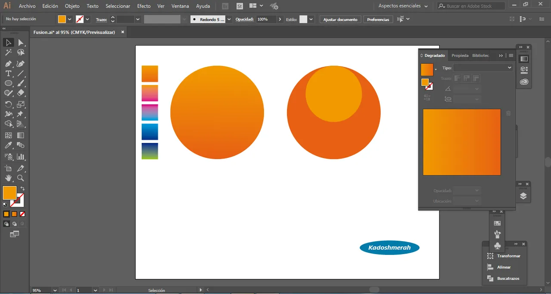Click the Preferencias button
This screenshot has width=551, height=294.
click(x=378, y=19)
